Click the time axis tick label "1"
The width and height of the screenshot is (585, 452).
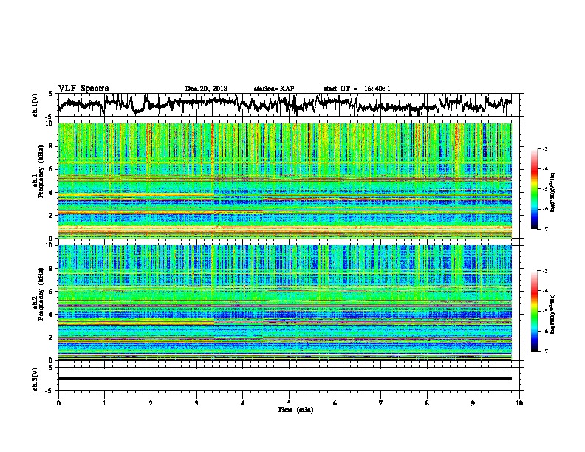point(104,403)
